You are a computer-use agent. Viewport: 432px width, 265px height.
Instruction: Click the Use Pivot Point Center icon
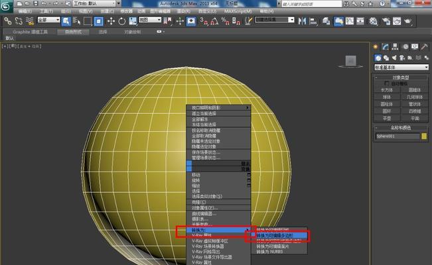point(167,21)
